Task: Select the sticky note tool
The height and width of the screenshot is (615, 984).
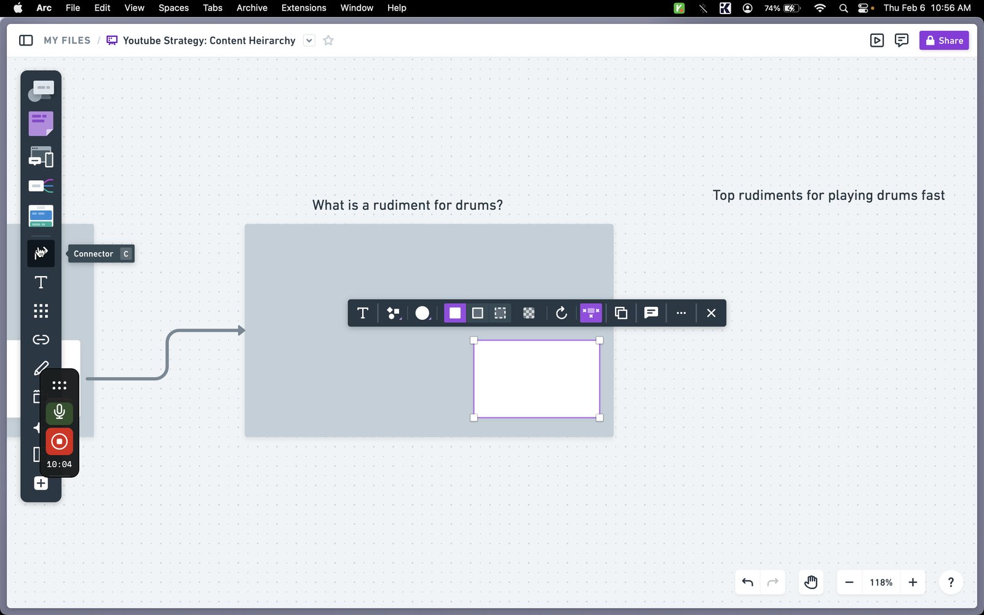Action: 41,124
